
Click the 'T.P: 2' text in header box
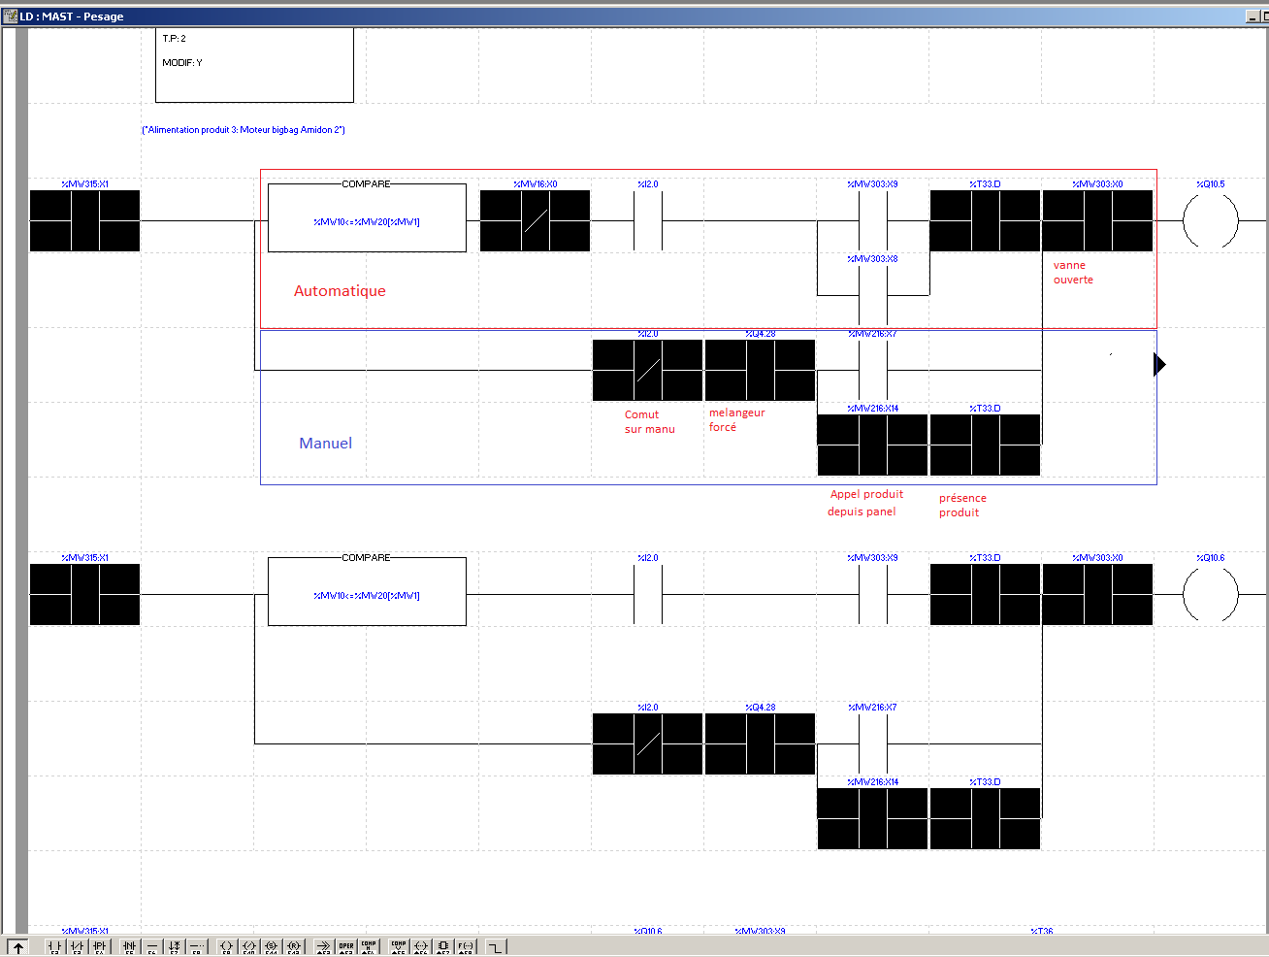click(175, 39)
